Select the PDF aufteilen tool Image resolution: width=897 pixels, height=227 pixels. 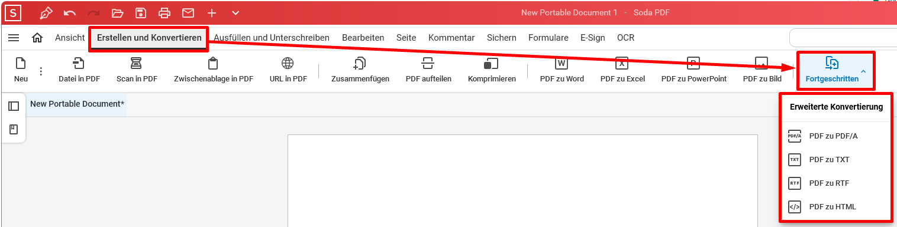[428, 64]
